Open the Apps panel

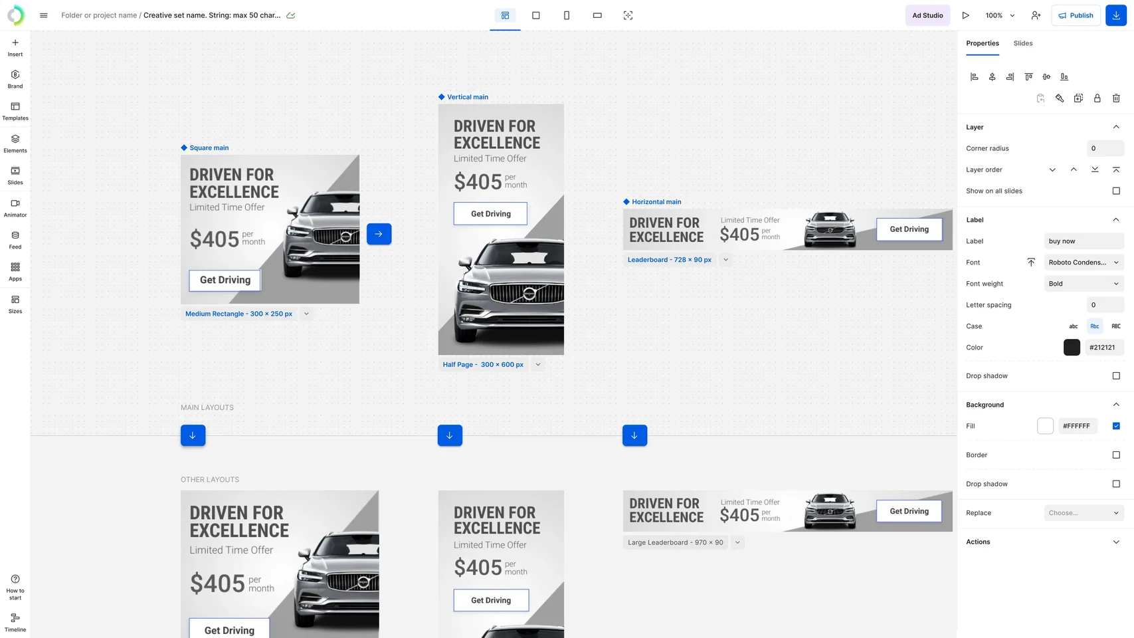15,272
